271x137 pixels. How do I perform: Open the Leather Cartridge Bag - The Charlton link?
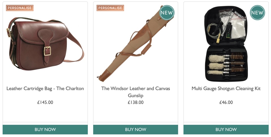pos(45,89)
